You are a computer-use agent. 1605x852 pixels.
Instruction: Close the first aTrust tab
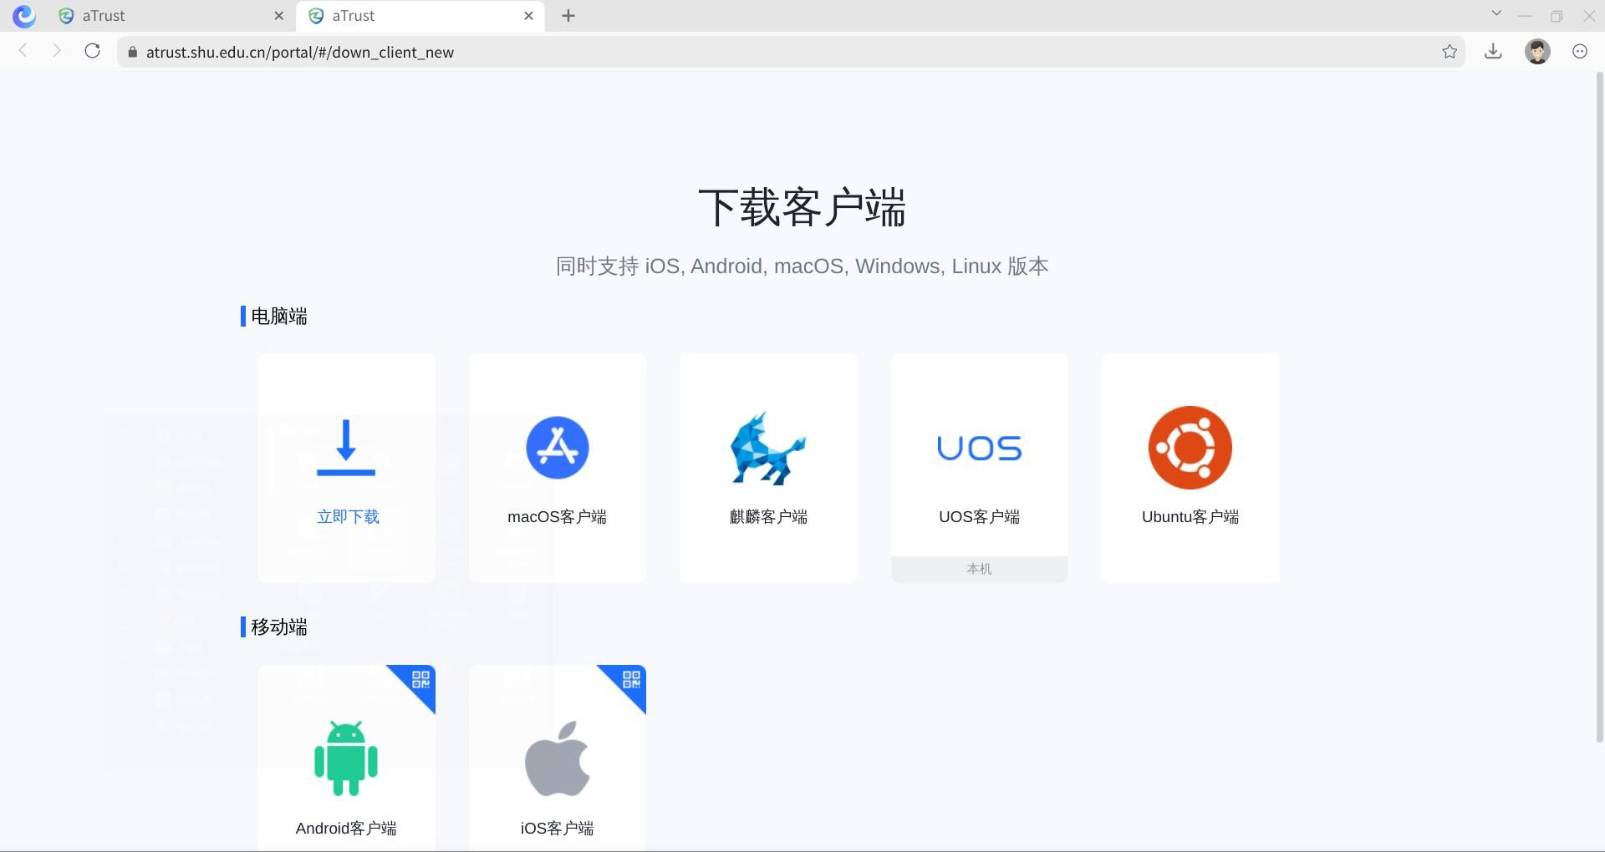tap(279, 16)
